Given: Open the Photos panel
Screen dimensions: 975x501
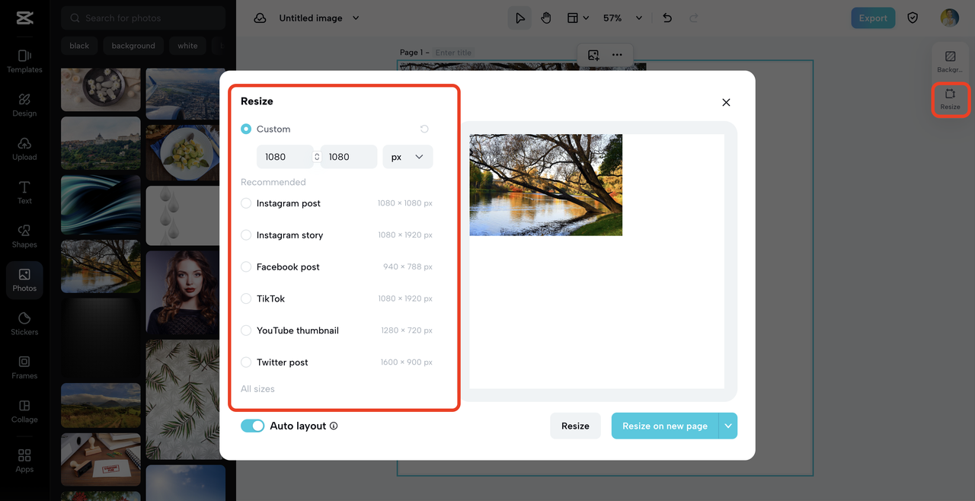Looking at the screenshot, I should coord(24,280).
